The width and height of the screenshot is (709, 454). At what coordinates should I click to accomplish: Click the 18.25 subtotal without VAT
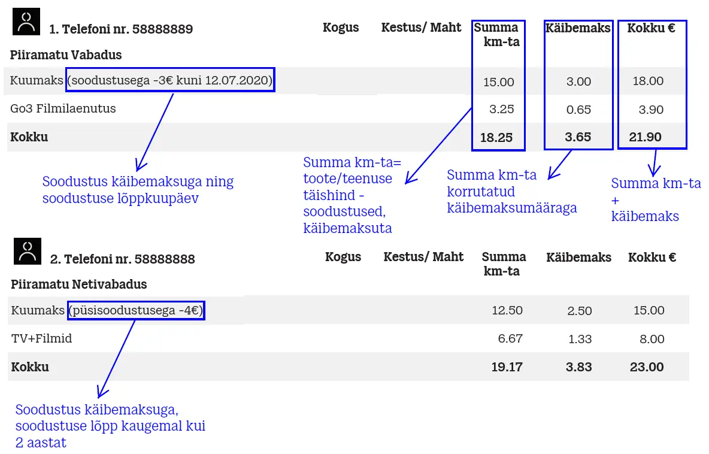click(496, 138)
